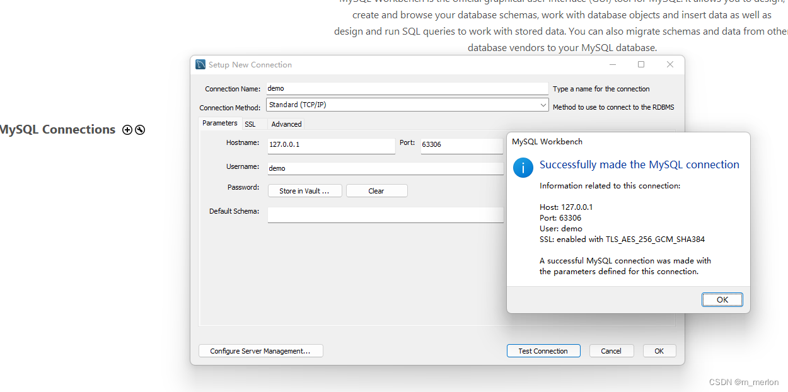Confirm the setup dialog with OK
This screenshot has height=392, width=788.
click(659, 351)
